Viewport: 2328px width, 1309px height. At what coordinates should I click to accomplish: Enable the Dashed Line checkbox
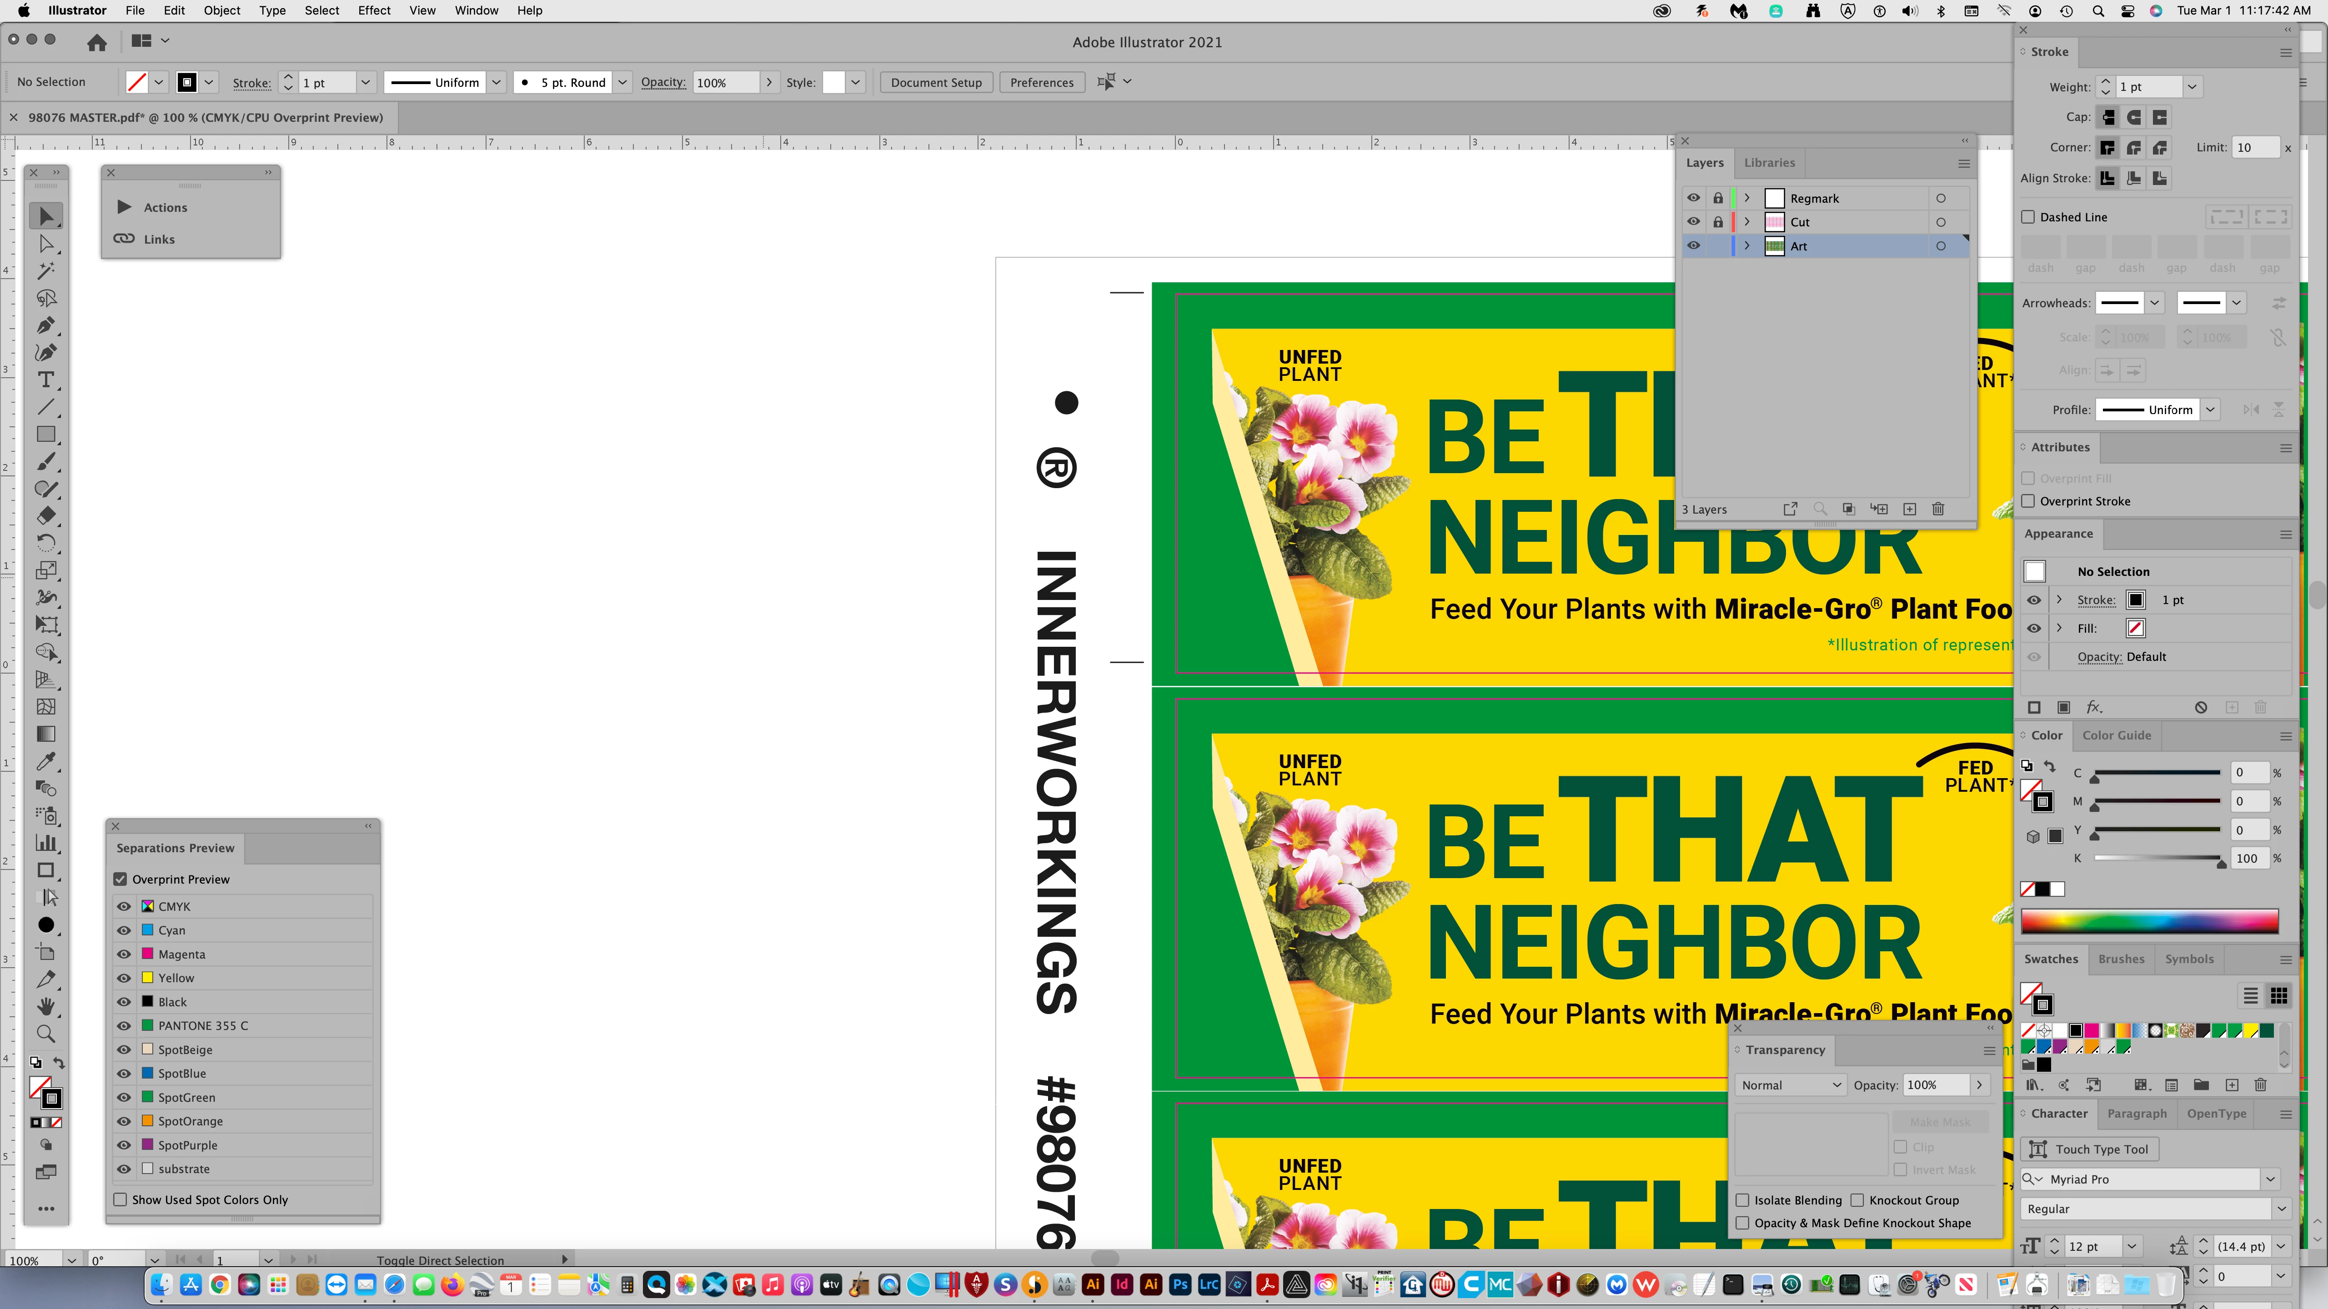pyautogui.click(x=2029, y=217)
